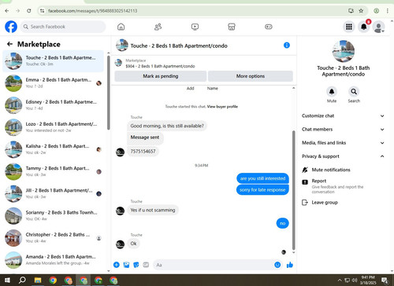Click the phone number 7575154657 message
The image size is (394, 286).
tap(143, 152)
